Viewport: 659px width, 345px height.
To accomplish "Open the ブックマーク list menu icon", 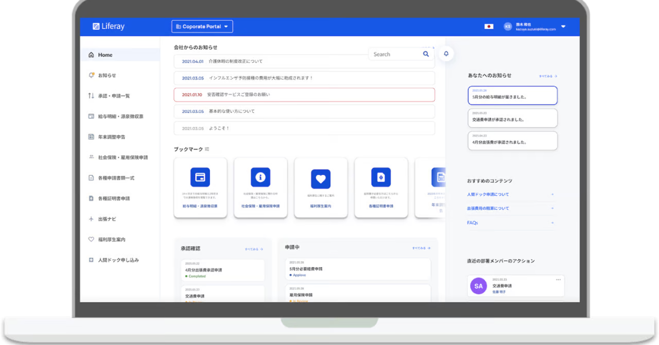I will tap(207, 149).
